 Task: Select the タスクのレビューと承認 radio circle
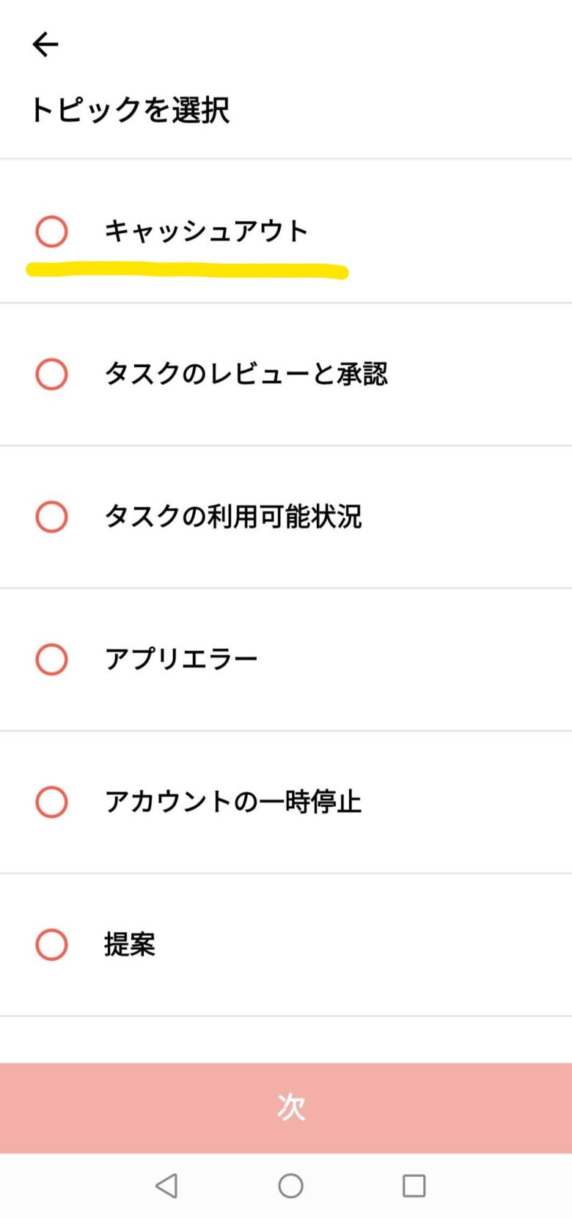52,374
